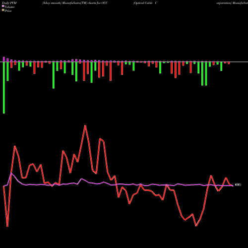
Task: Click the magenta Volume legend swatch
Action: pyautogui.click(x=3, y=6)
